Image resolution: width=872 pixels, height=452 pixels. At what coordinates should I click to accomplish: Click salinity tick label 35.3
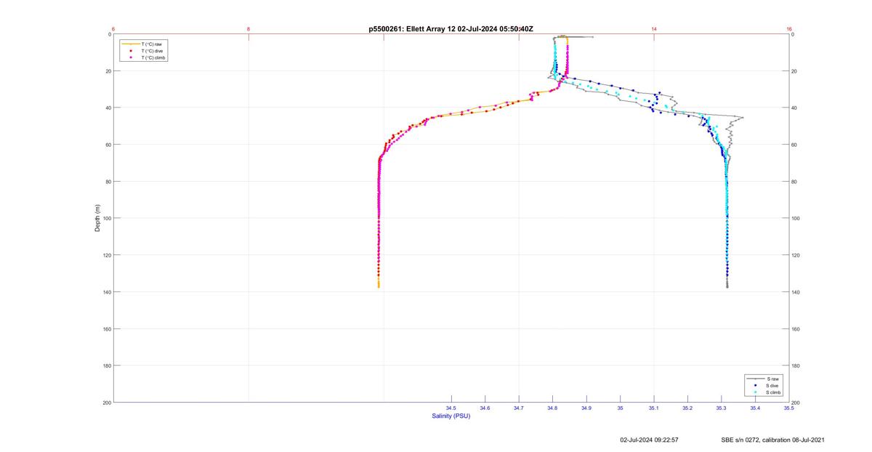(722, 408)
